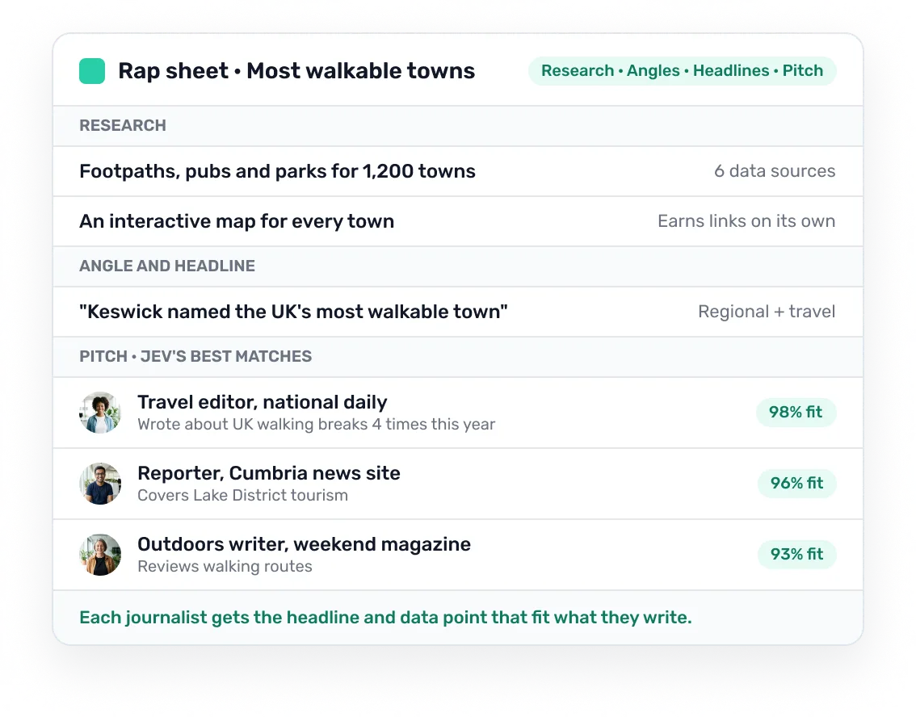Select 'Reporter, Cumbria news site' name

pos(269,473)
